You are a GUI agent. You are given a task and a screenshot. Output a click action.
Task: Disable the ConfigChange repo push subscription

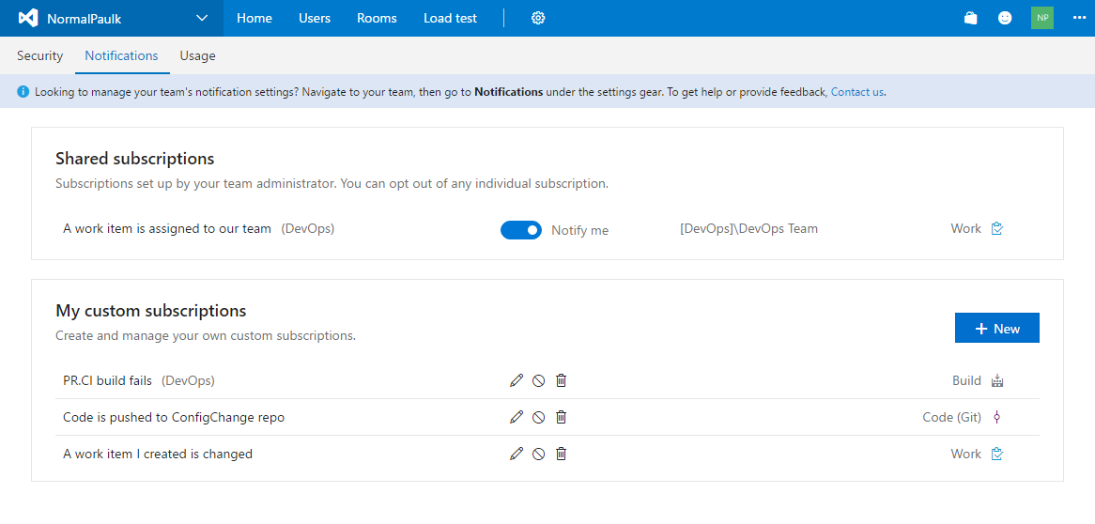538,417
